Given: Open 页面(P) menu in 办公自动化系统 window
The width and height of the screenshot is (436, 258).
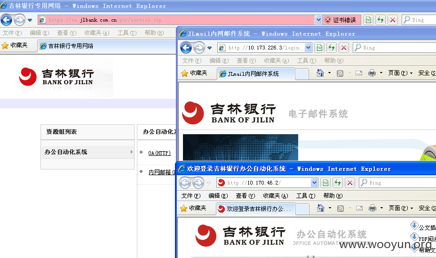Looking at the screenshot, I should 400,208.
